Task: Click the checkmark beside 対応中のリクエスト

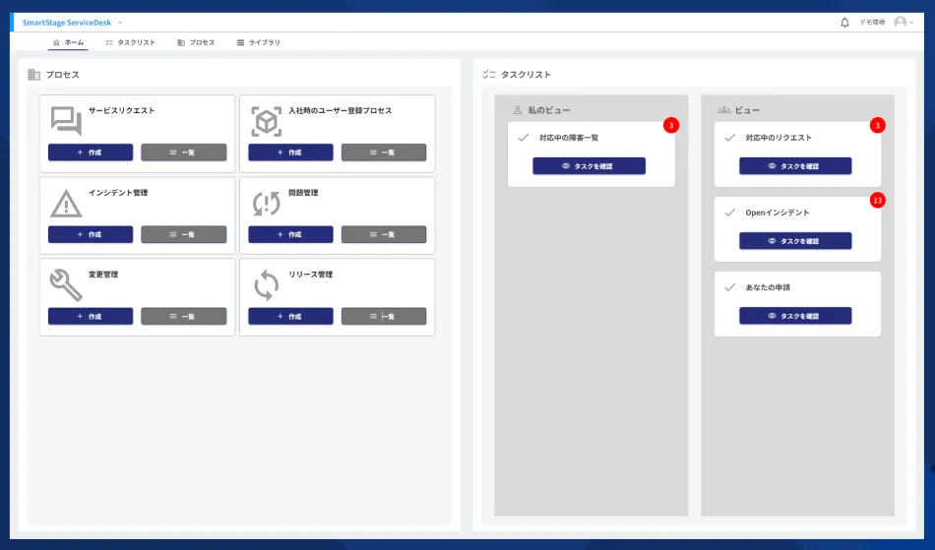Action: (730, 138)
